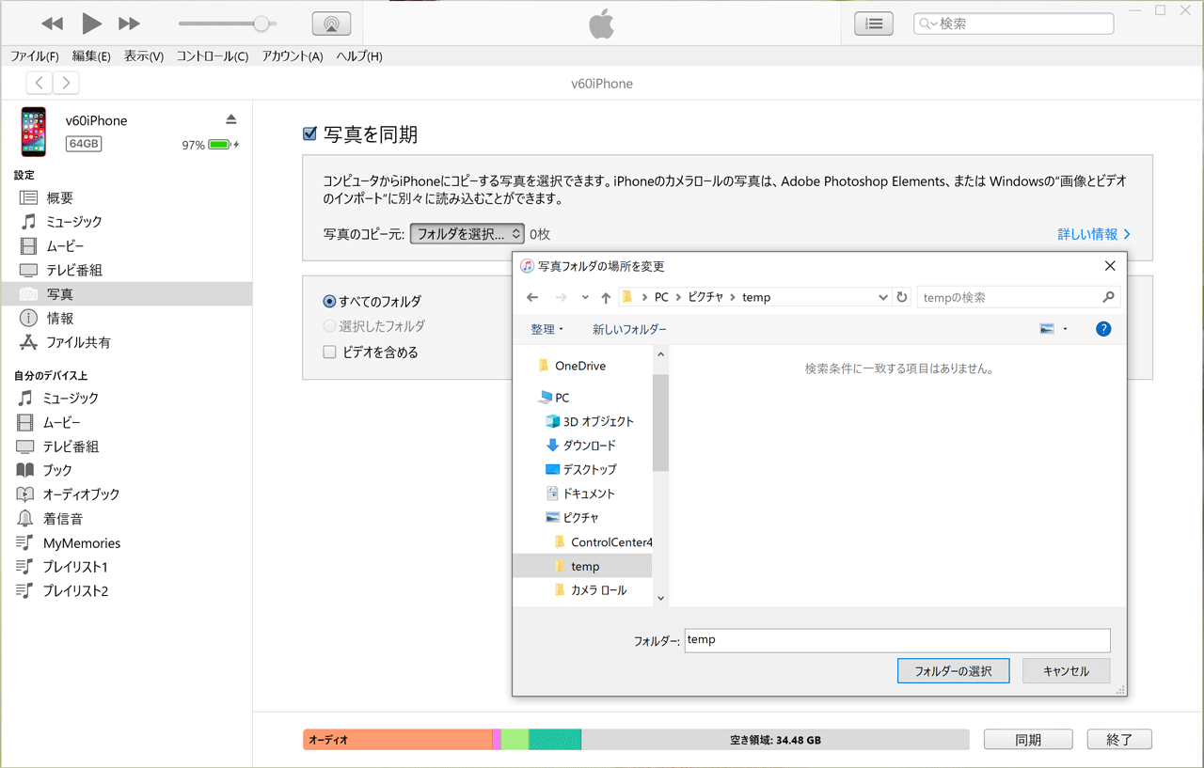This screenshot has width=1204, height=768.
Task: Select ムービー under 設定 section
Action: pos(126,246)
